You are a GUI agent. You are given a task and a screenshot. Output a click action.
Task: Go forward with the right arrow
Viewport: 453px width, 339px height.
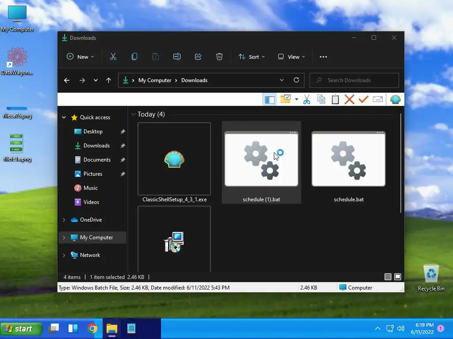click(82, 80)
